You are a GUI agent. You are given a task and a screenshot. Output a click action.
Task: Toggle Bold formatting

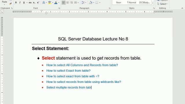click(16, 3)
